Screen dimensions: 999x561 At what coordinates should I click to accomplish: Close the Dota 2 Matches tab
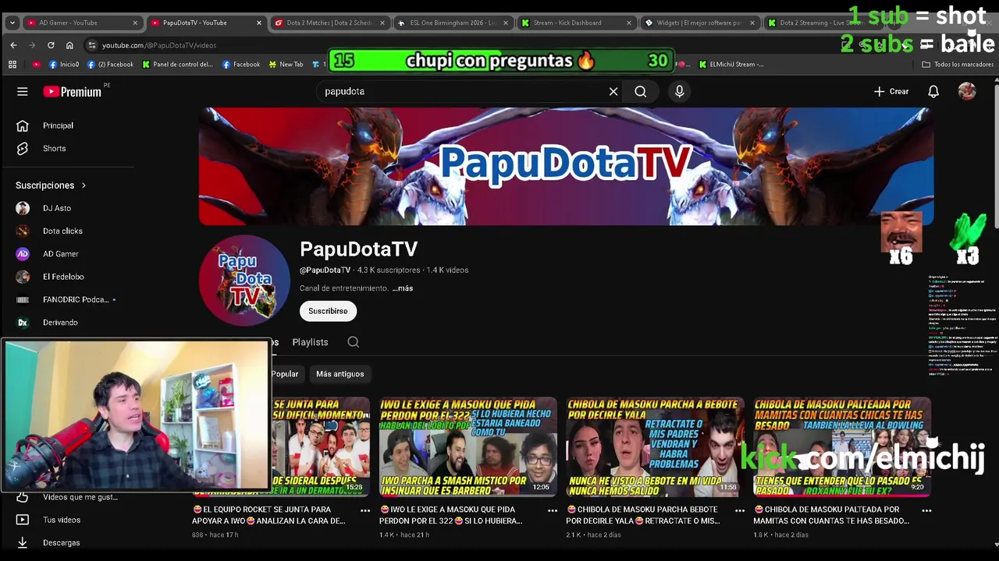coord(382,23)
